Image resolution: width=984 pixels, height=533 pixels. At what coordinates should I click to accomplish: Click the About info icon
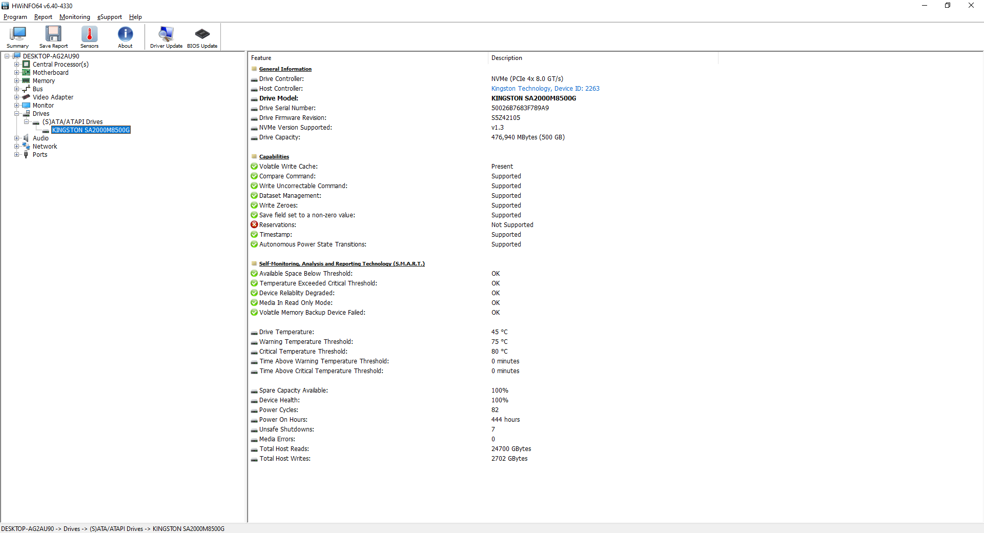[x=125, y=34]
